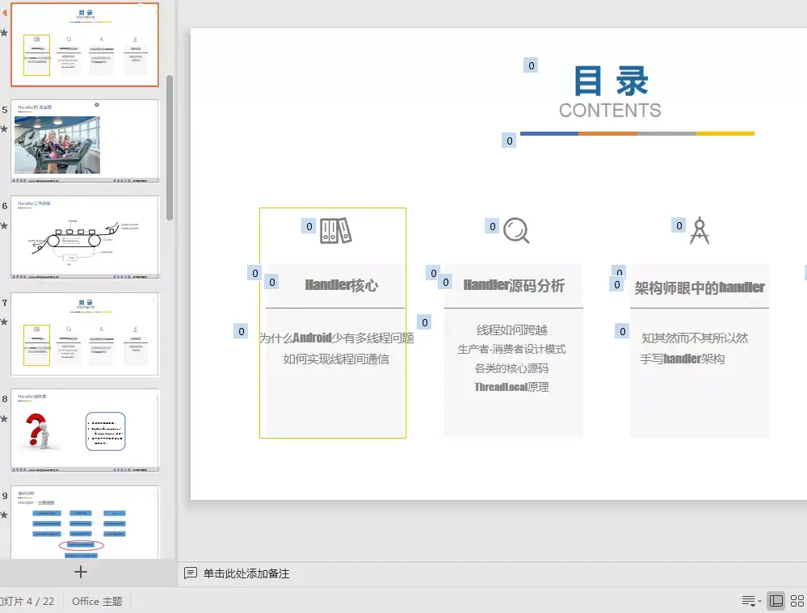This screenshot has height=613, width=807.
Task: Click the 知其然而不其所以然 line
Action: 695,338
